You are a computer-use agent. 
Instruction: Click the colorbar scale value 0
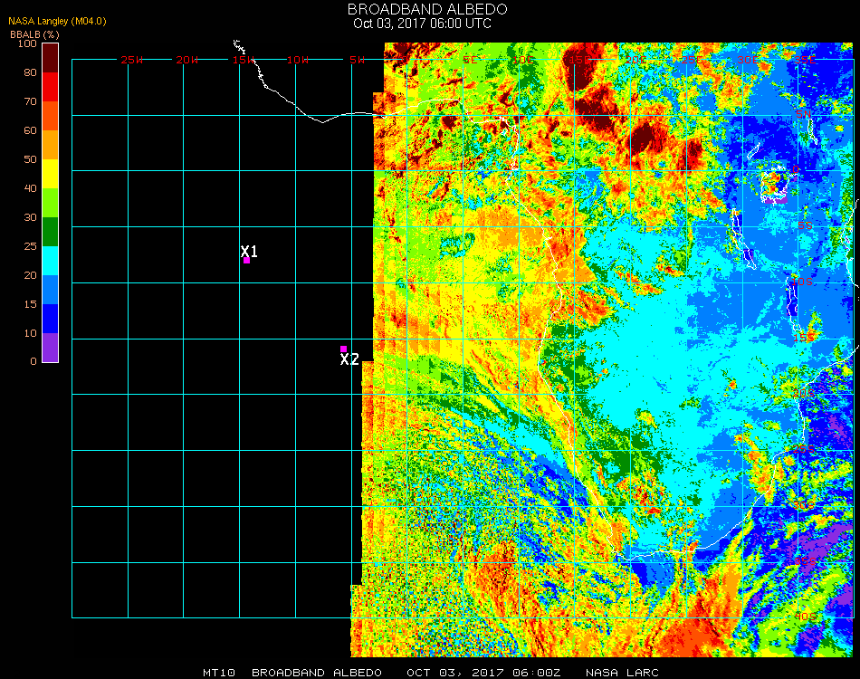click(x=33, y=361)
